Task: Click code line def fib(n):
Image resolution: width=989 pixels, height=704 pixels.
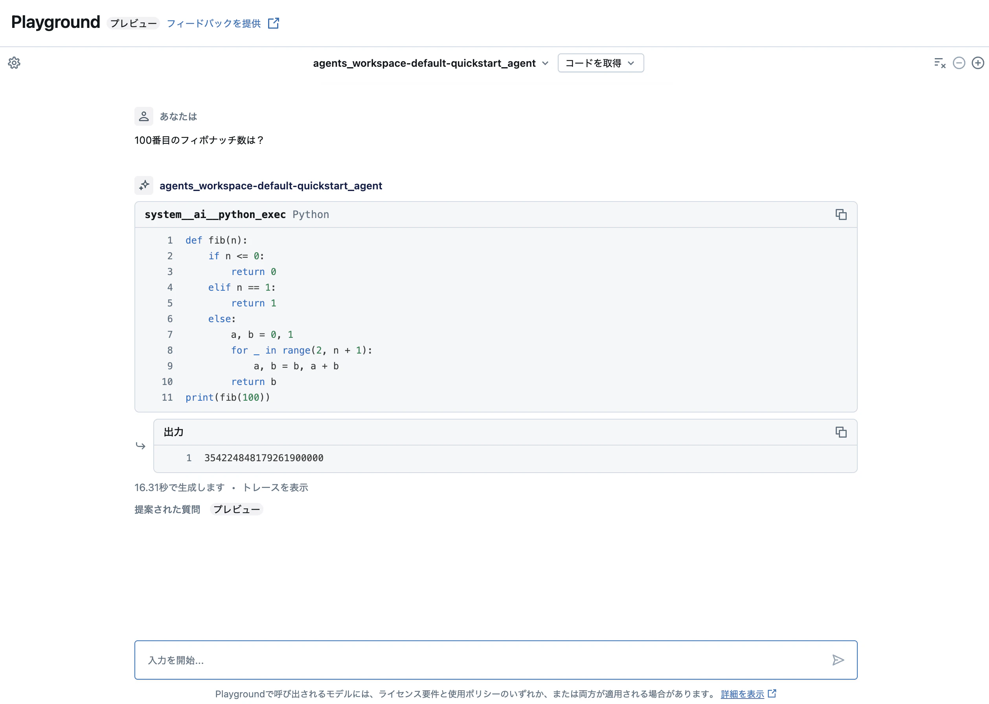Action: [217, 240]
